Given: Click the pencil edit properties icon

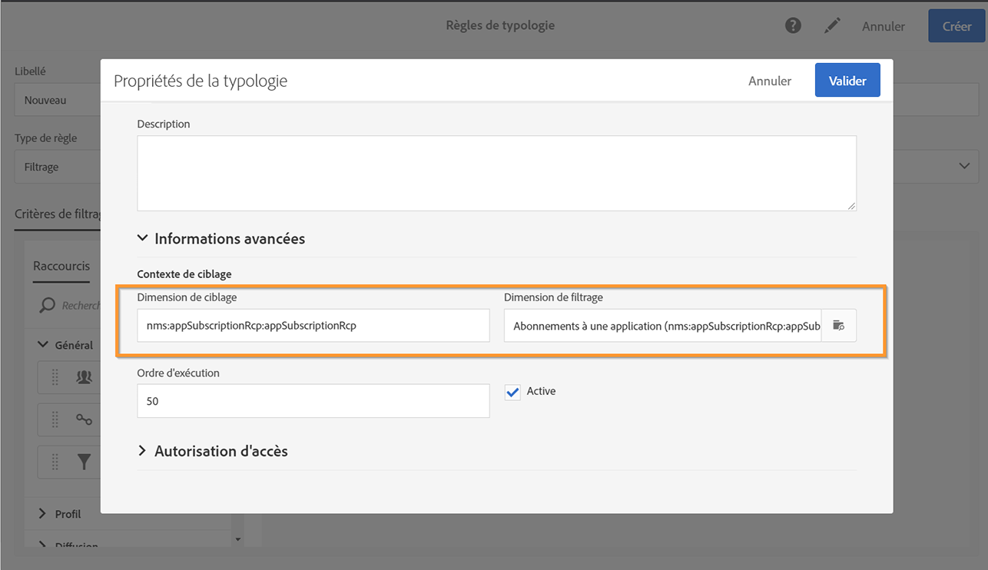Looking at the screenshot, I should click(x=832, y=26).
